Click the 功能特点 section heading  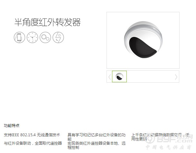coord(12,125)
